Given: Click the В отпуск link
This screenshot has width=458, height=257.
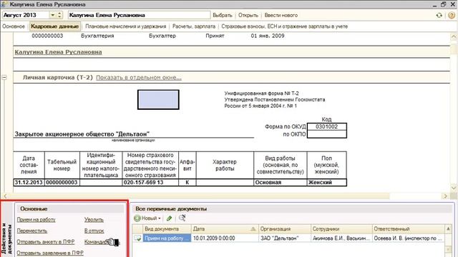Looking at the screenshot, I should coord(94,231).
